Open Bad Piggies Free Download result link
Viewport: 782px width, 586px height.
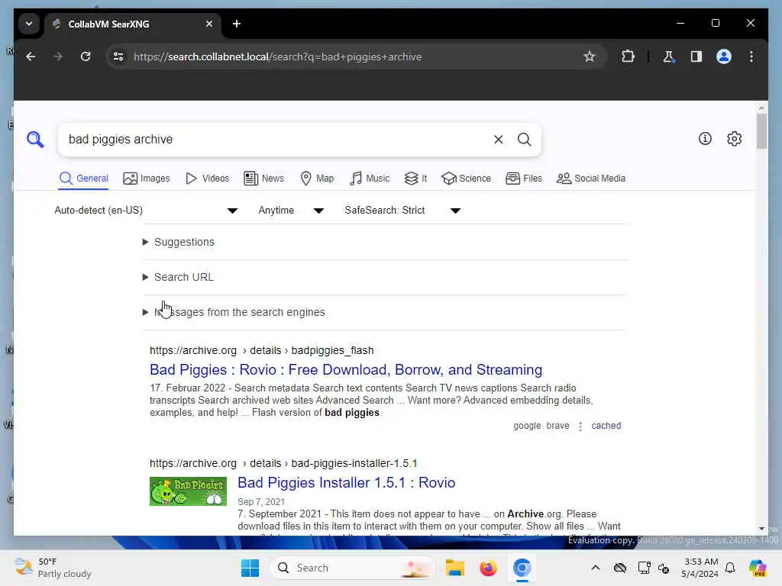[x=346, y=370]
